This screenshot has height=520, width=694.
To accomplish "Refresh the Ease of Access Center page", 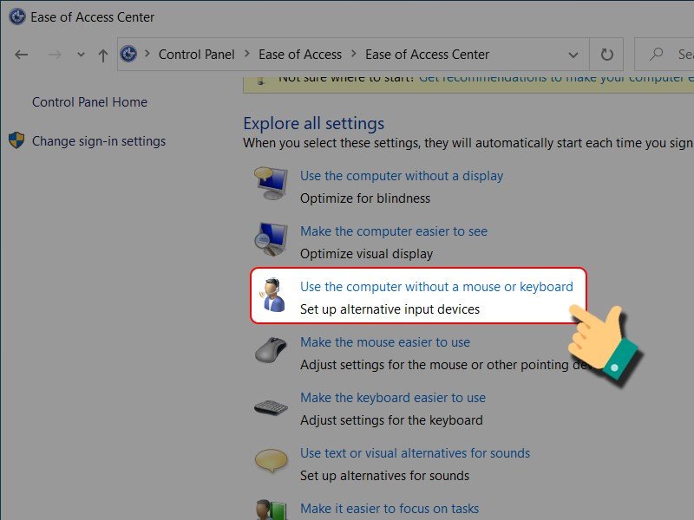I will point(606,55).
